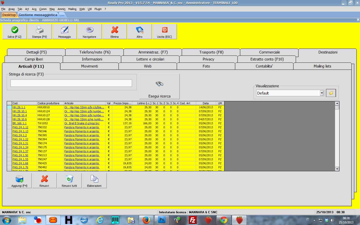
Task: Click the folder icon next to Visualizzazione
Action: (x=331, y=93)
